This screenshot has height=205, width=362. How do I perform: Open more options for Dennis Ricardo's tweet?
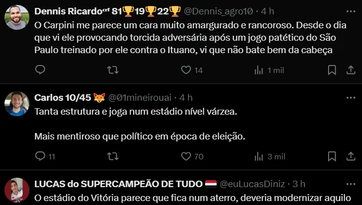pos(351,11)
